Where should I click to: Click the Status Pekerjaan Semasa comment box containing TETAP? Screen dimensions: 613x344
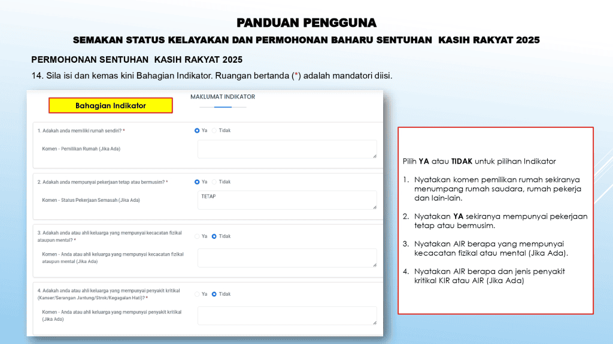point(287,200)
